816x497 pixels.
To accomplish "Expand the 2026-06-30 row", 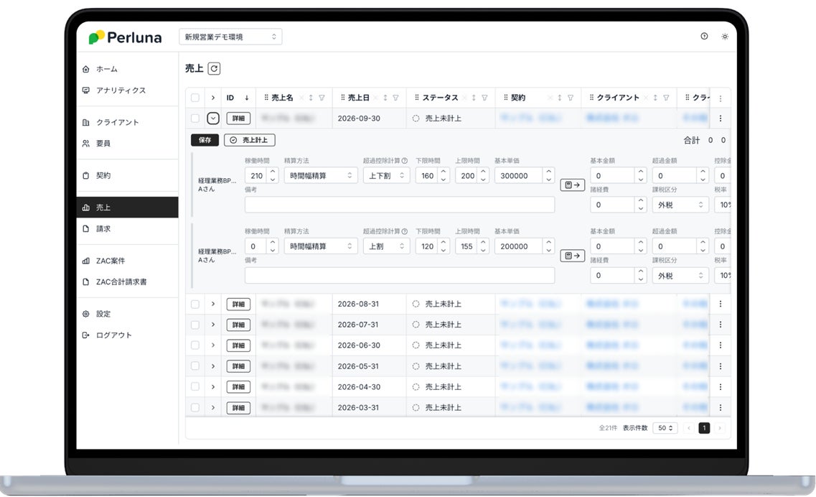I will (213, 345).
